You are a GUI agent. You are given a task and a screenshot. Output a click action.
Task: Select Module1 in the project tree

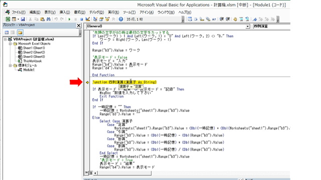tap(29, 70)
